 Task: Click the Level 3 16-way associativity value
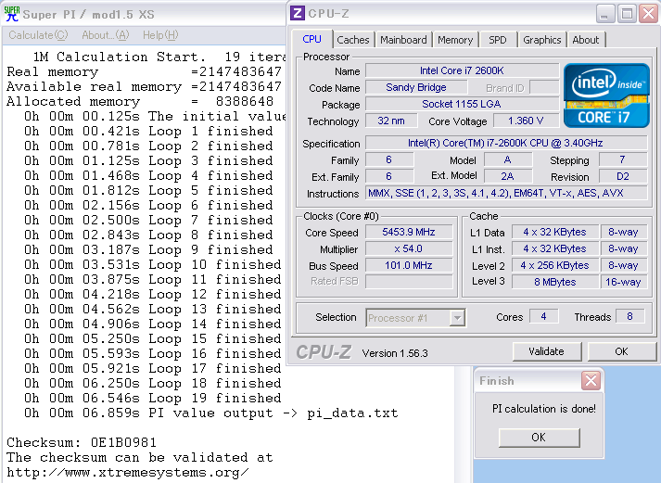coord(624,282)
